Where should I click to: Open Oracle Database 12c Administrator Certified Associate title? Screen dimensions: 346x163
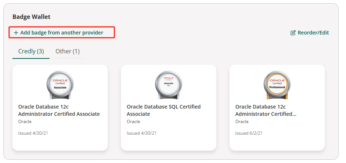click(59, 110)
